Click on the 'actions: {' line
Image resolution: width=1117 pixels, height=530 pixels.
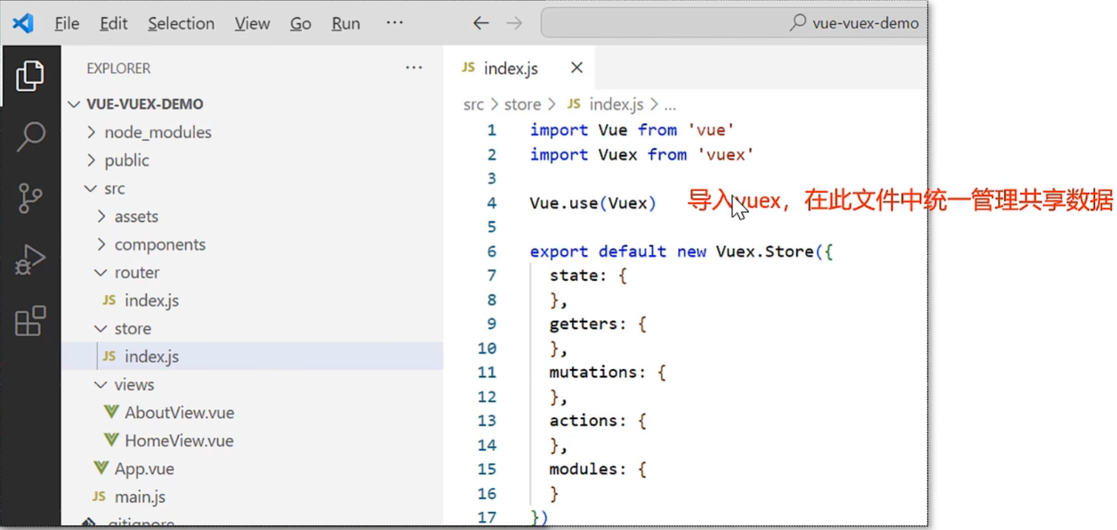(x=598, y=421)
